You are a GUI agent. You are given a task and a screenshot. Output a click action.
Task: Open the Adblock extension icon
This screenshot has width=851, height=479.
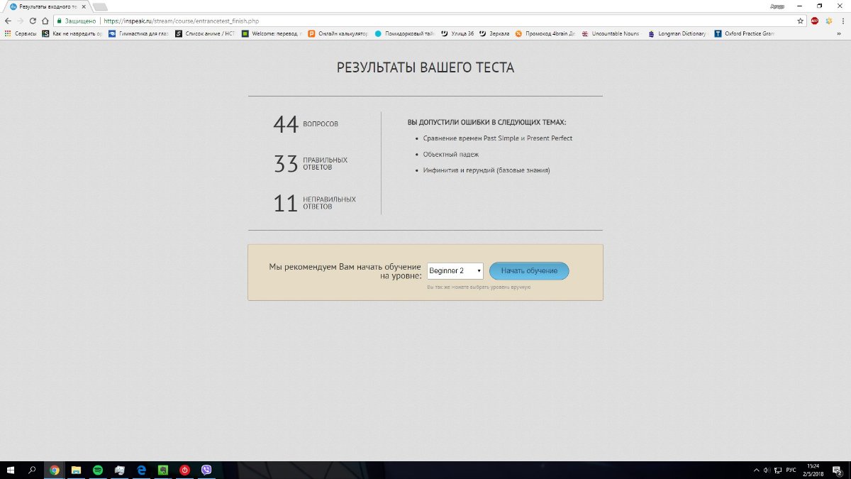click(x=815, y=21)
